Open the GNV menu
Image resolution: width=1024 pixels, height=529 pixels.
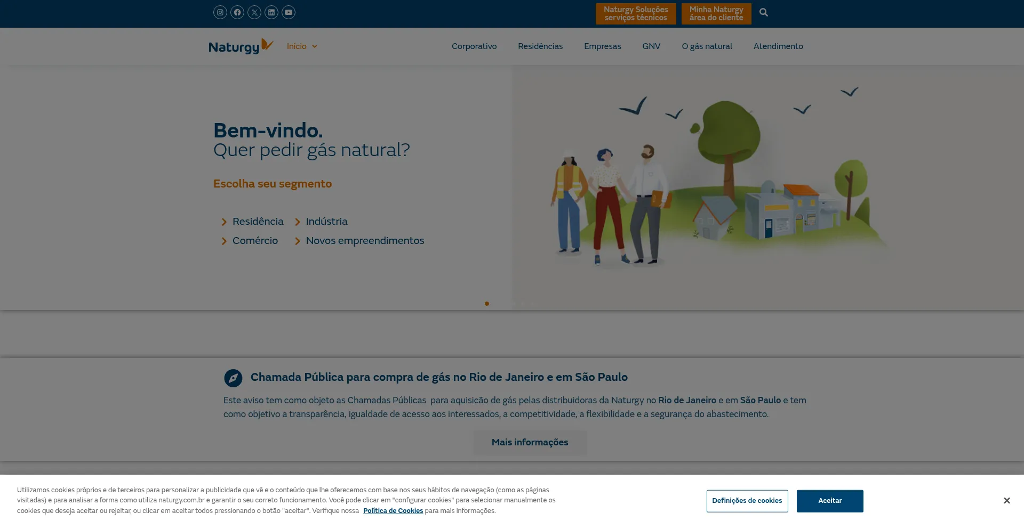pyautogui.click(x=651, y=46)
